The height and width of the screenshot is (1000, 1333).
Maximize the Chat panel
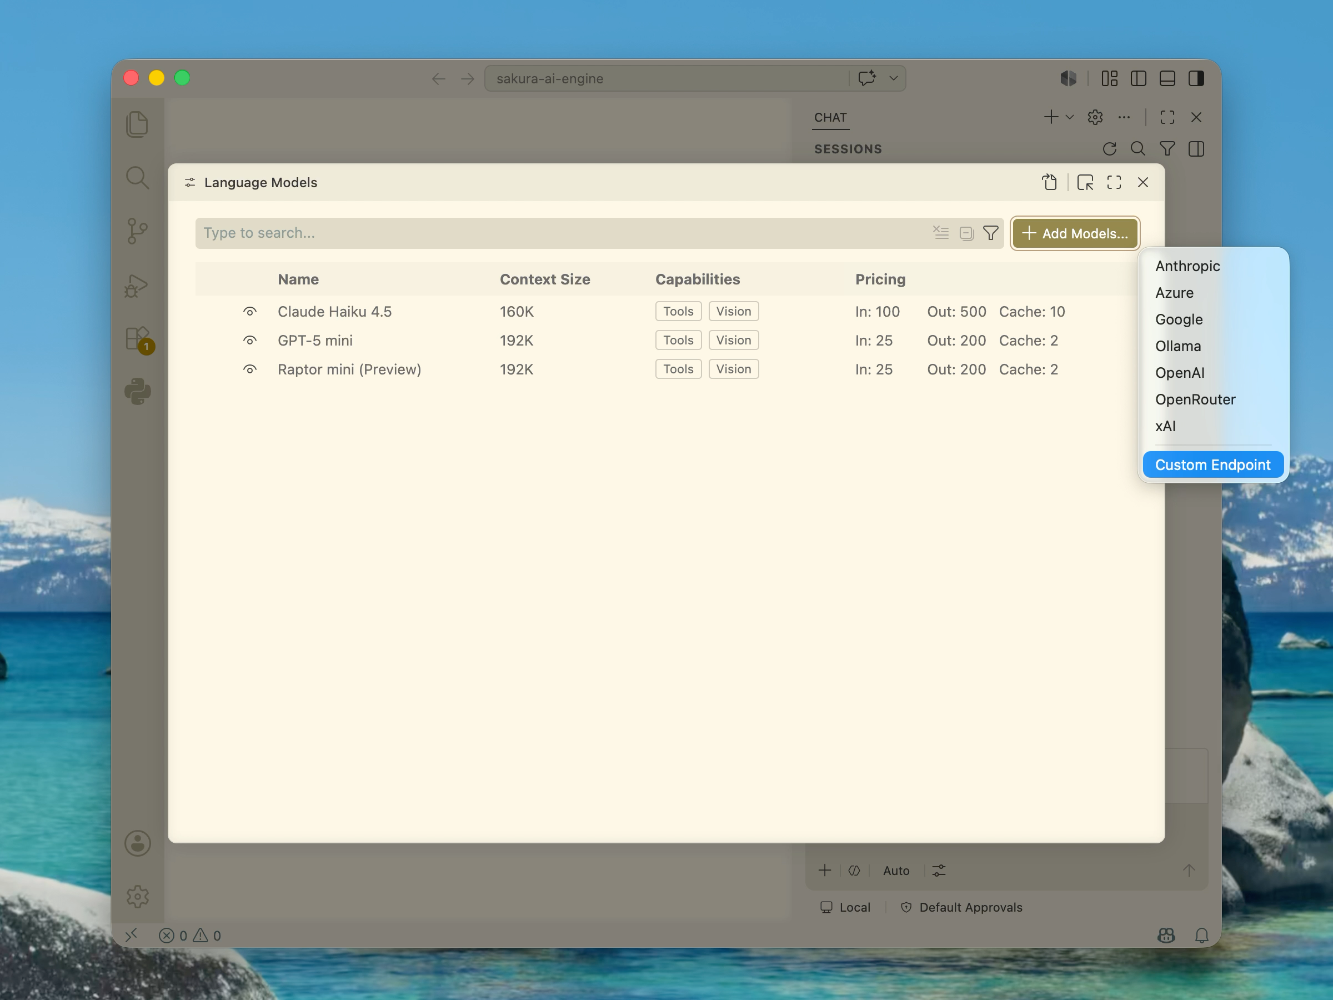tap(1167, 117)
